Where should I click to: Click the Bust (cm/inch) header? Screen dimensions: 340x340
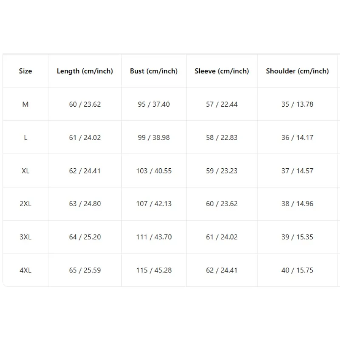click(x=154, y=71)
